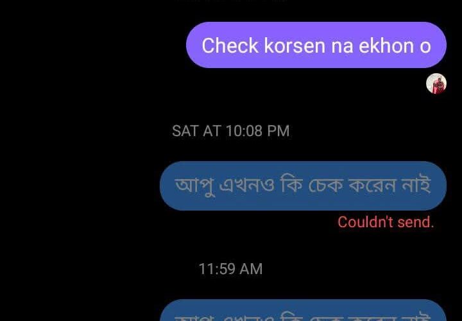Click the word 'কি' in the failed message
The height and width of the screenshot is (321, 462).
[291, 185]
